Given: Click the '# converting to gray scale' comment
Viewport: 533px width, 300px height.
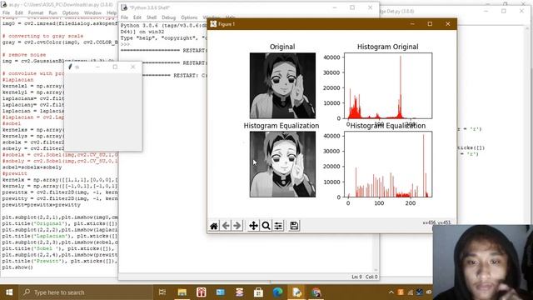Looking at the screenshot, I should pyautogui.click(x=42, y=36).
